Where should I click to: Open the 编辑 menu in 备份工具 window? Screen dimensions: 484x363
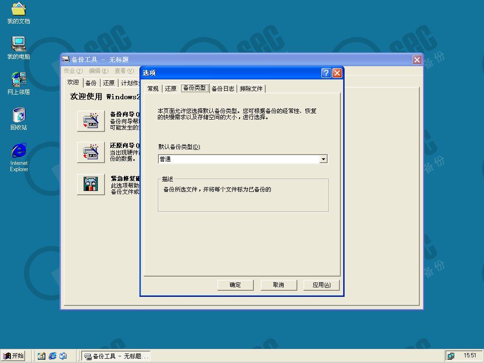tap(98, 71)
